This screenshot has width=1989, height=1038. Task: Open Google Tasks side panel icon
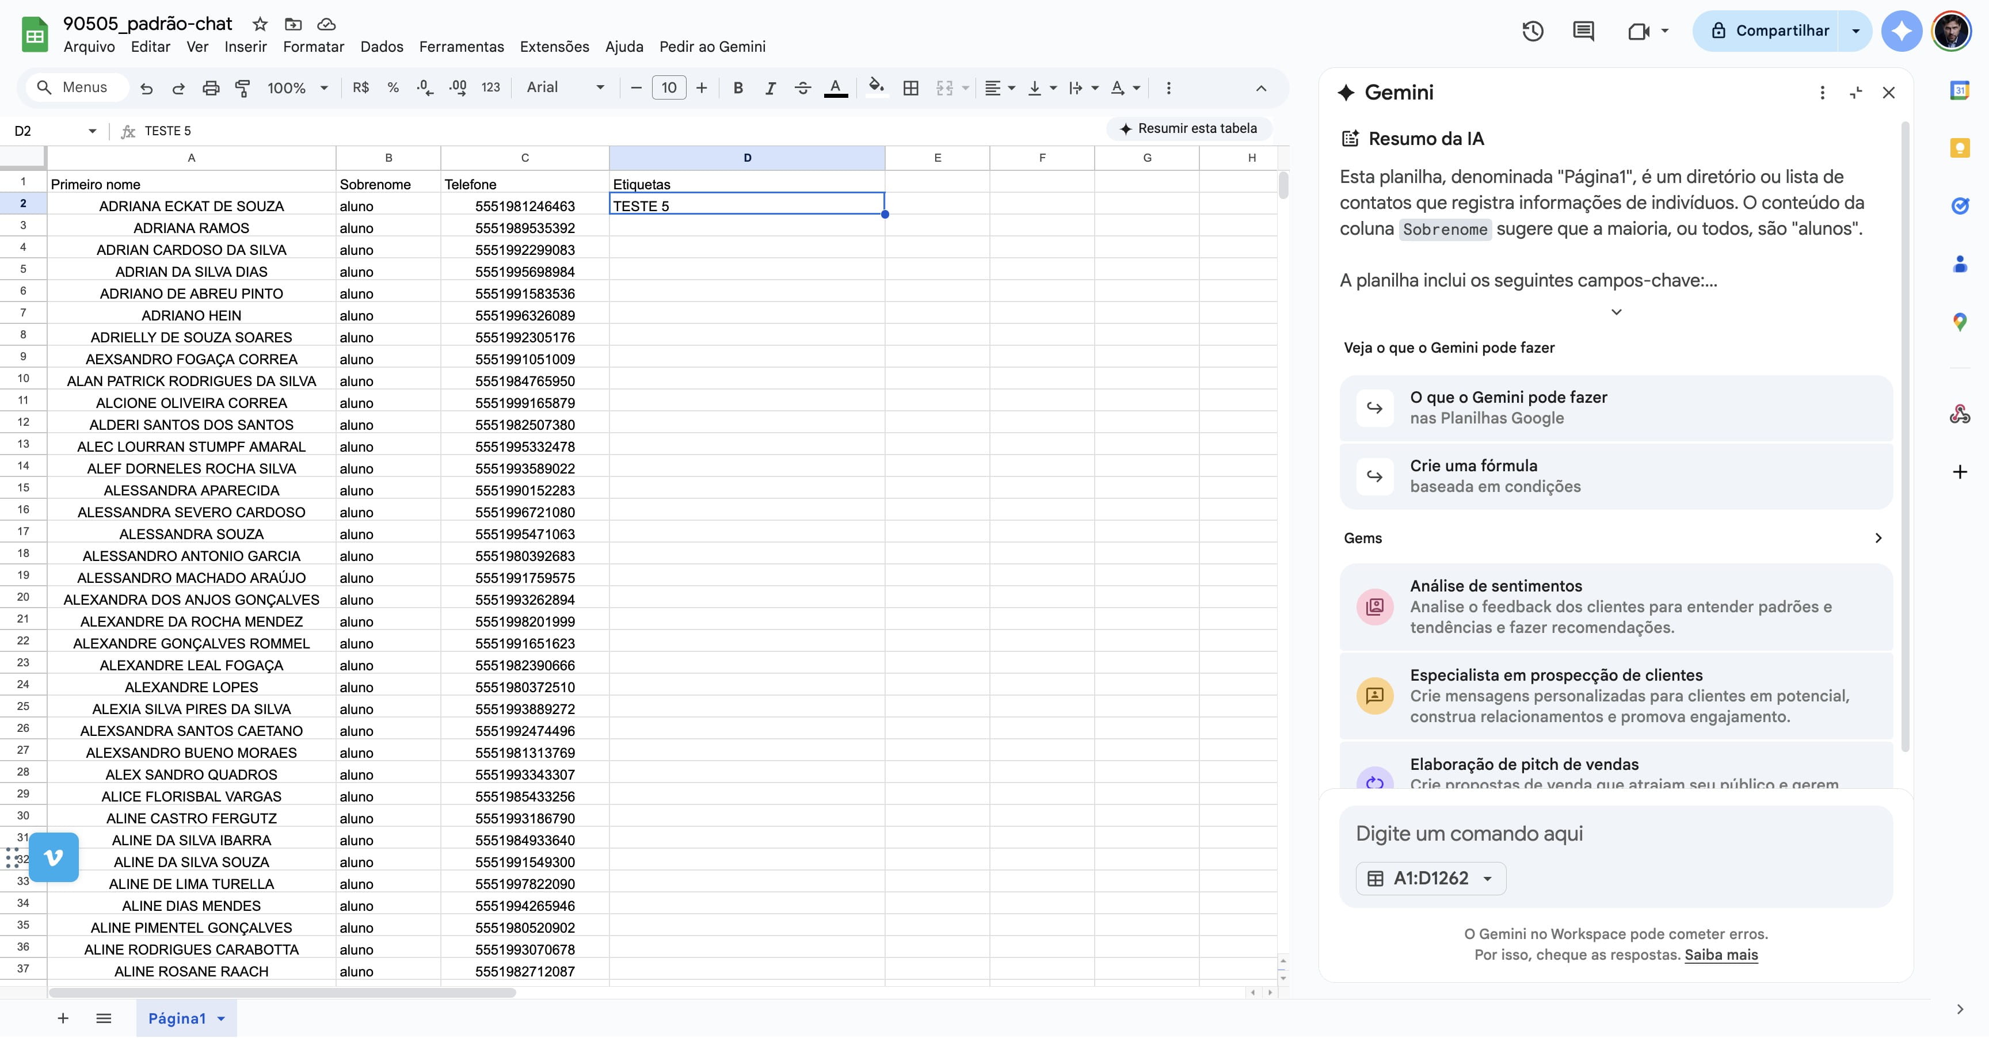click(x=1960, y=205)
